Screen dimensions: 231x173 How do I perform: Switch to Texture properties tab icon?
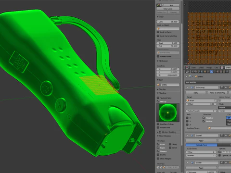pos(221,72)
